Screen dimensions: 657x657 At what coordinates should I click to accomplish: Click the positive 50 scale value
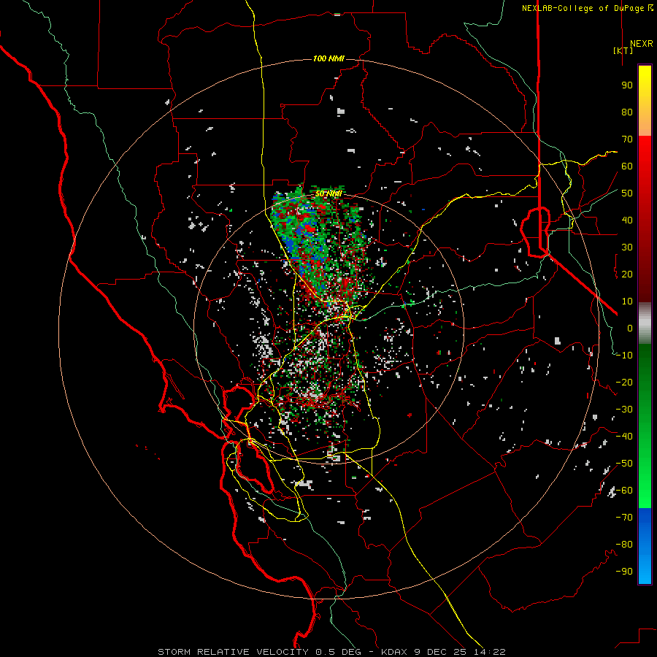627,193
